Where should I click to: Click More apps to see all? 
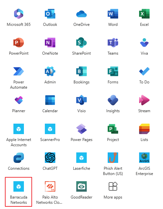[113, 186]
